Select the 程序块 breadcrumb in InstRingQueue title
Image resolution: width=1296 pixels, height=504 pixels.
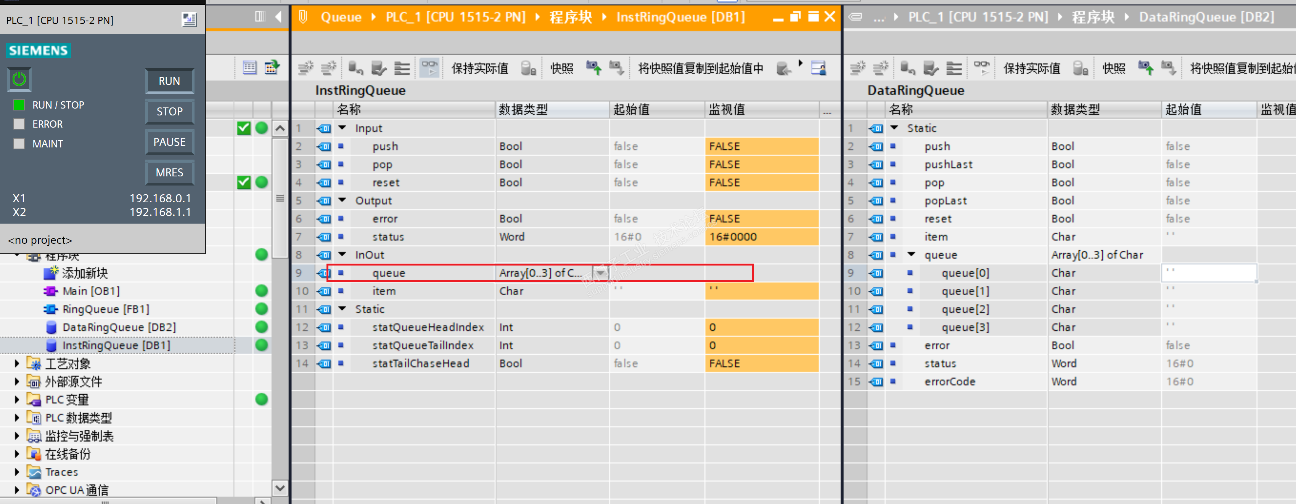click(570, 17)
